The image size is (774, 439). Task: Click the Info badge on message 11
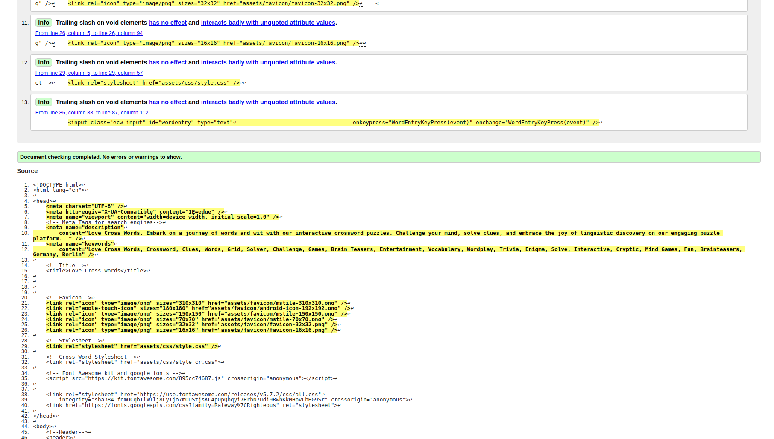[x=44, y=23]
